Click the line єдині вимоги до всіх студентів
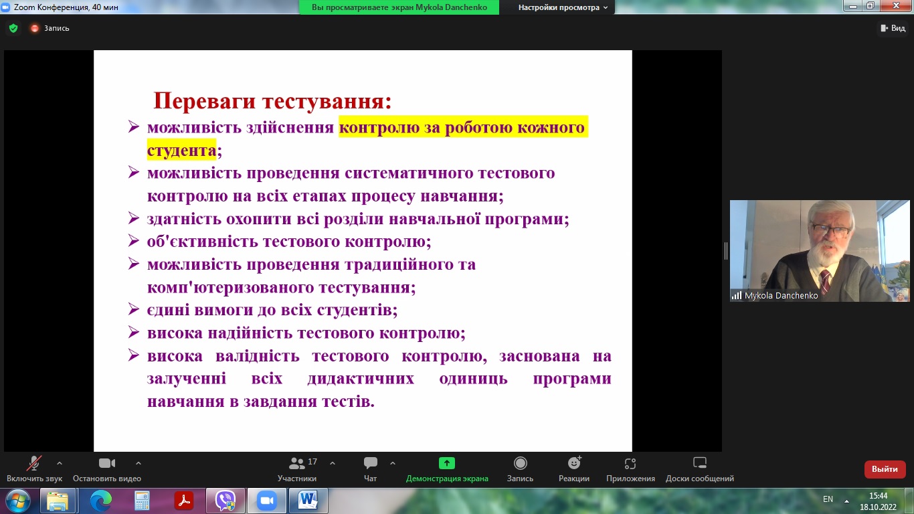 point(272,311)
